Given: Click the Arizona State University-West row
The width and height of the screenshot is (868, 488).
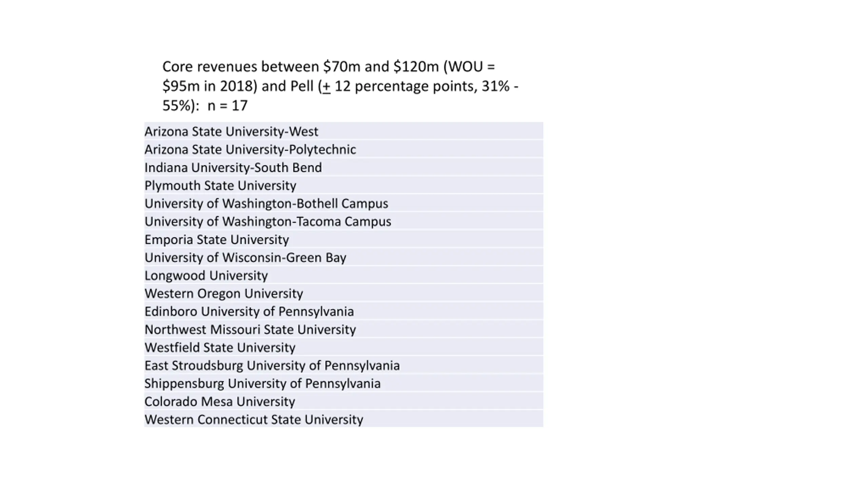Looking at the screenshot, I should pos(231,131).
